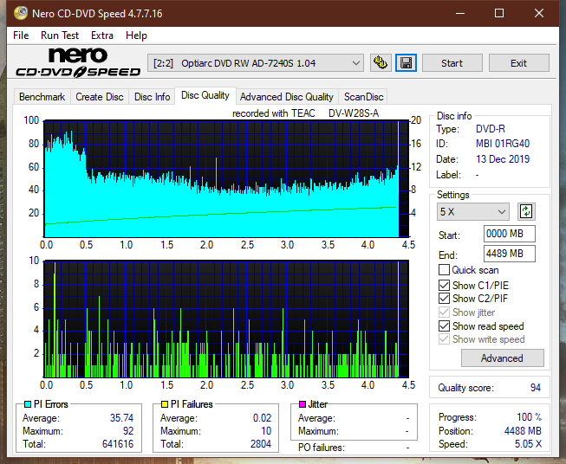Uncheck Show C2/PIF option
566x464 pixels.
pyautogui.click(x=444, y=298)
